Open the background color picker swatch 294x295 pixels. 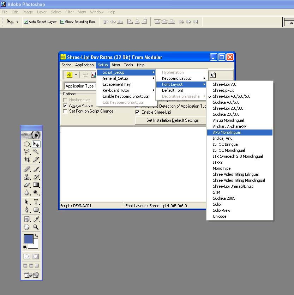pos(35,246)
